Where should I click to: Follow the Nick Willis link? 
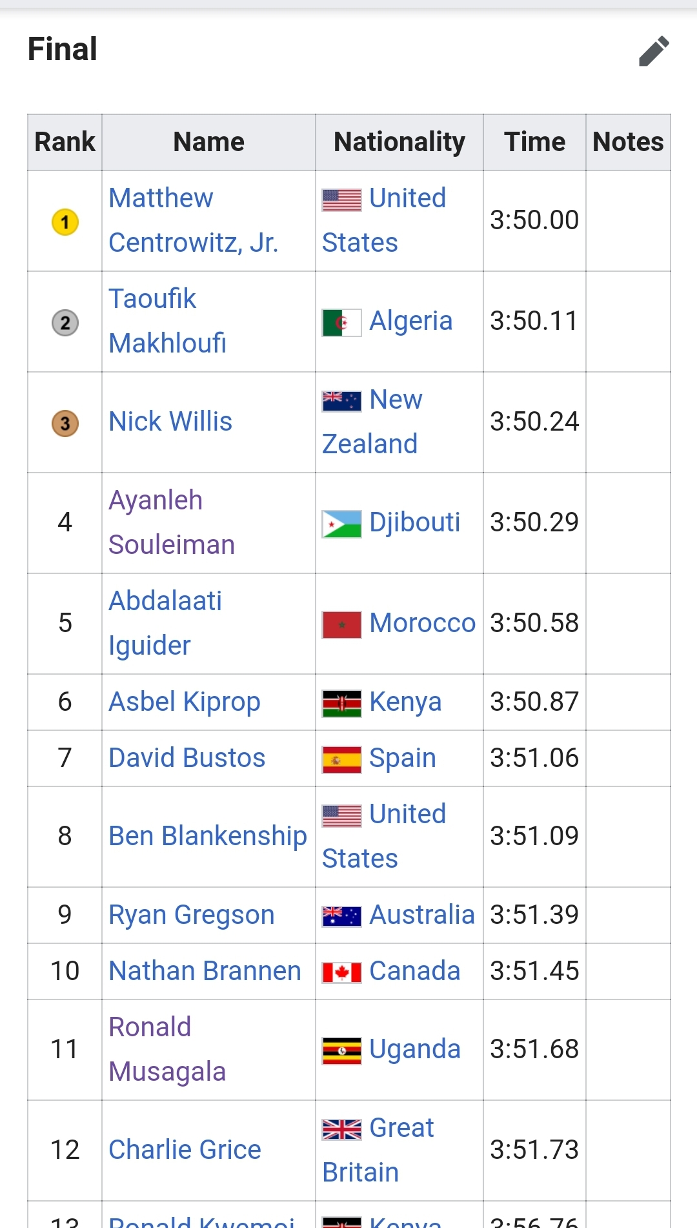point(170,422)
